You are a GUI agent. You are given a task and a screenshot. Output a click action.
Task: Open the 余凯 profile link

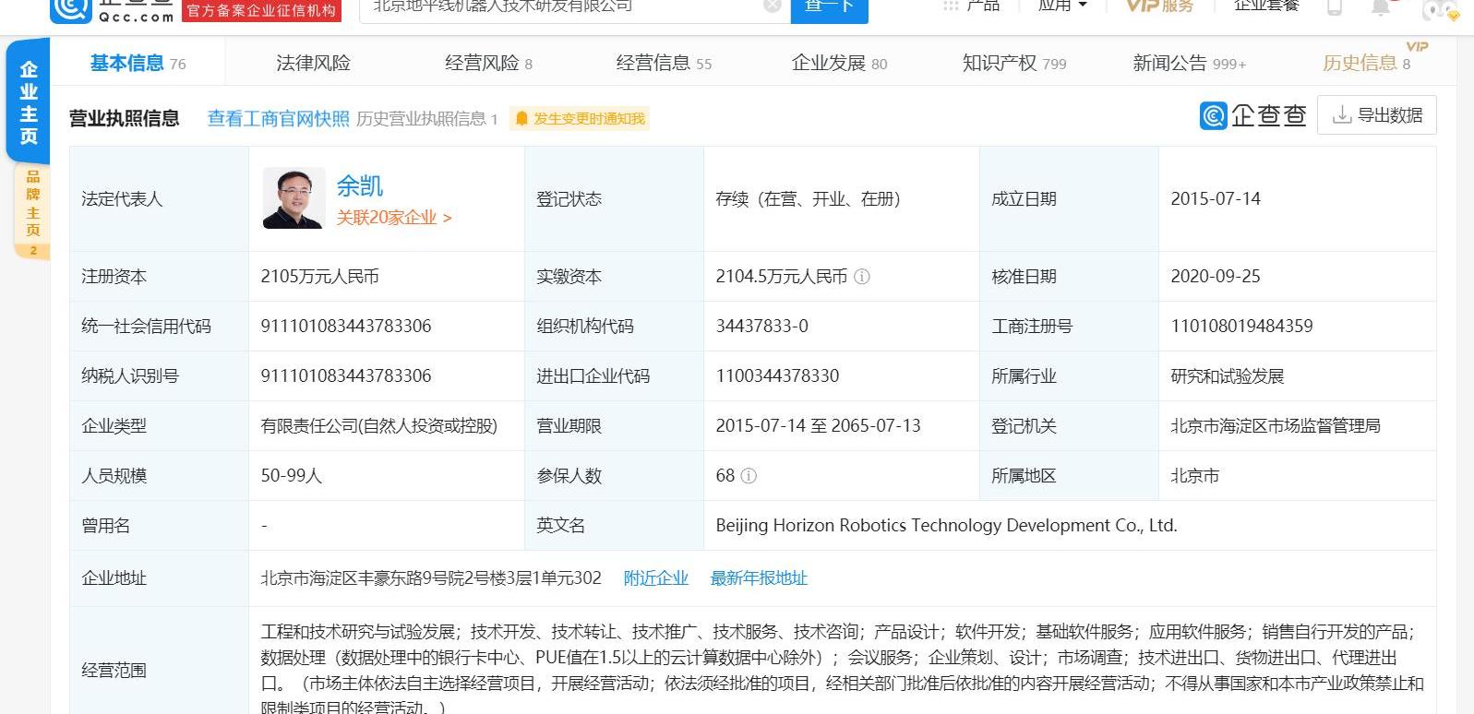point(359,186)
